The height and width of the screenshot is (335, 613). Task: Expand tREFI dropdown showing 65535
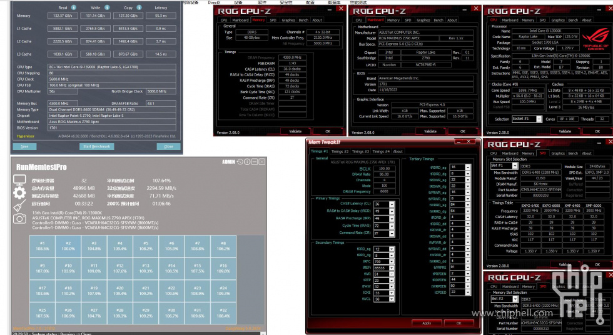click(x=392, y=268)
